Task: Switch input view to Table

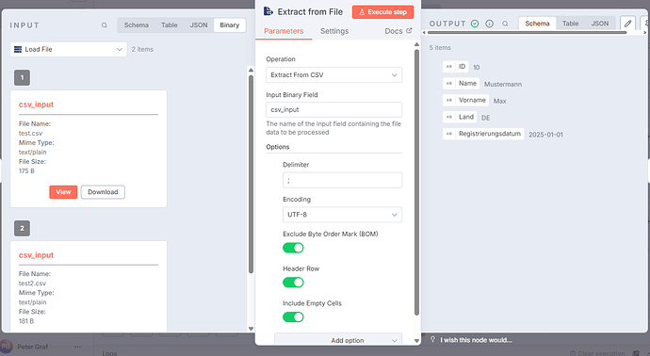Action: tap(170, 25)
